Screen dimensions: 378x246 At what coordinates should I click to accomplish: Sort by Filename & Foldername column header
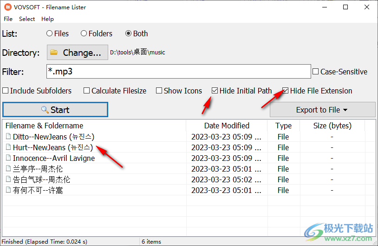coord(94,126)
